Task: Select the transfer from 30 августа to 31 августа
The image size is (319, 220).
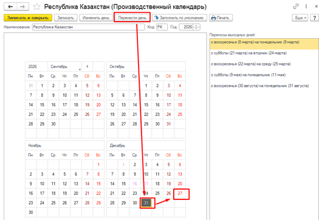Action: click(264, 86)
